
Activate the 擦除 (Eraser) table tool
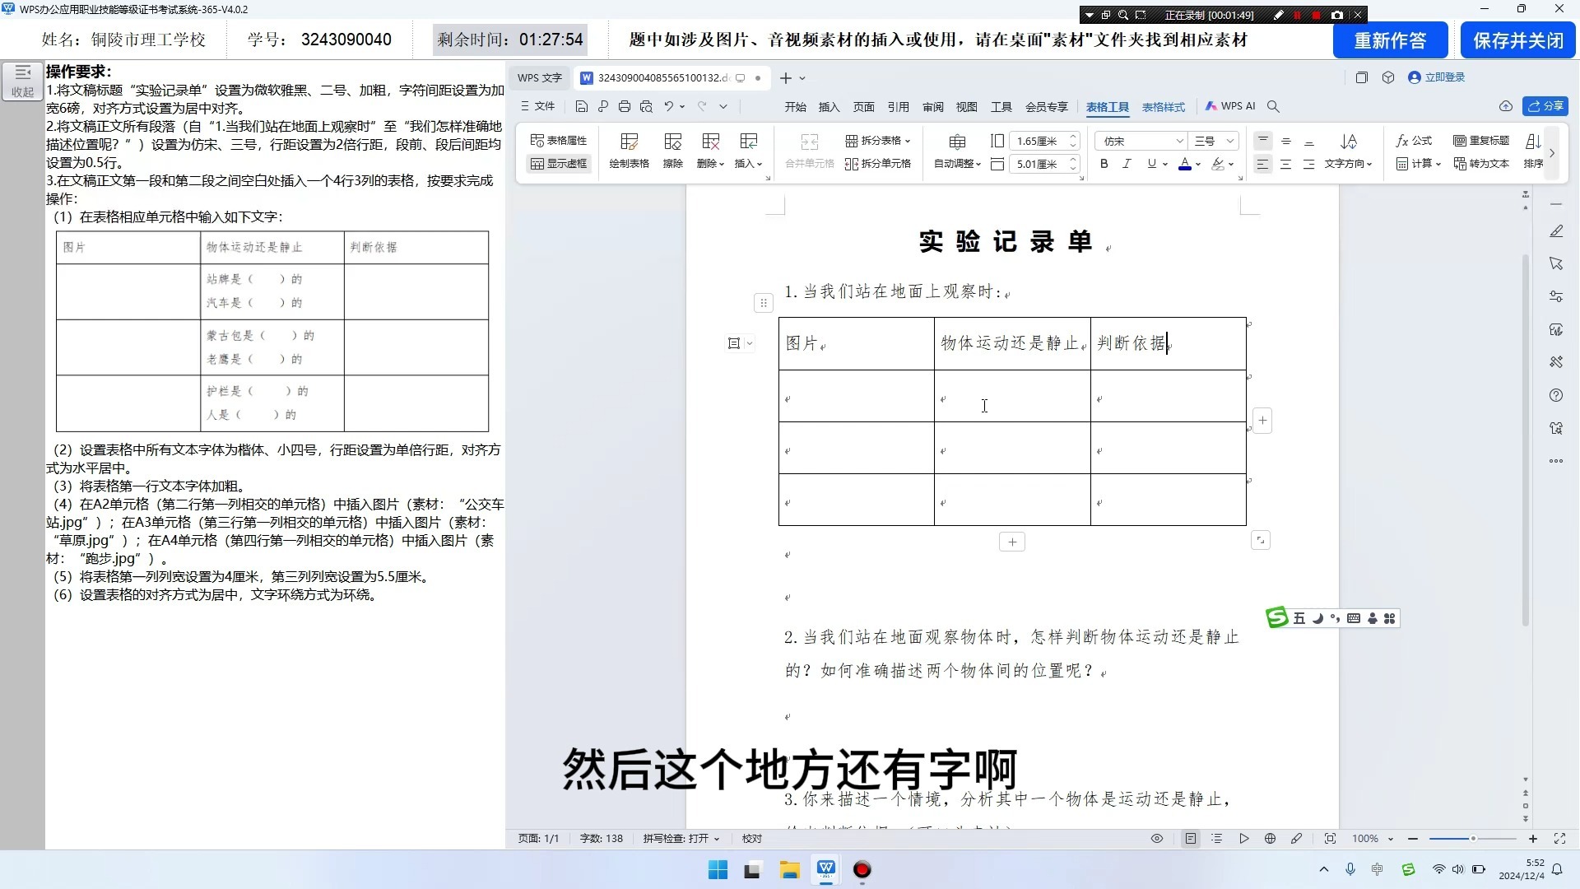(x=673, y=151)
